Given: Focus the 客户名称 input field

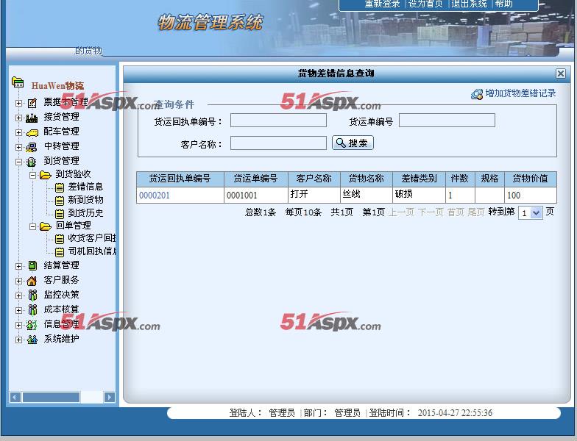Looking at the screenshot, I should point(278,143).
